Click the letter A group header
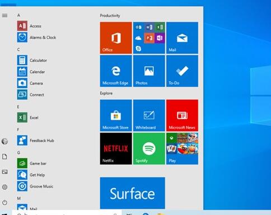 (x=18, y=15)
